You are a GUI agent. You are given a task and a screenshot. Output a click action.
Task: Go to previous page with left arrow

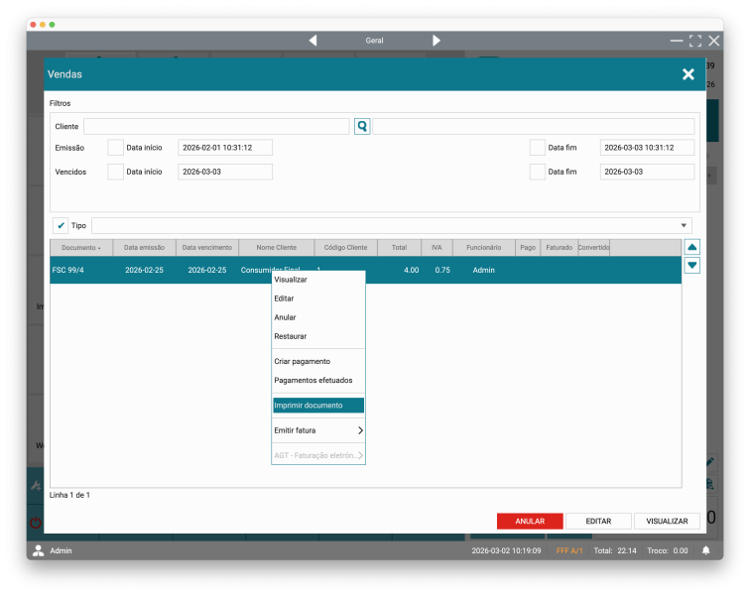[312, 41]
